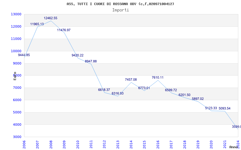
Task: Click the 2010 year axis label
Action: click(x=78, y=144)
